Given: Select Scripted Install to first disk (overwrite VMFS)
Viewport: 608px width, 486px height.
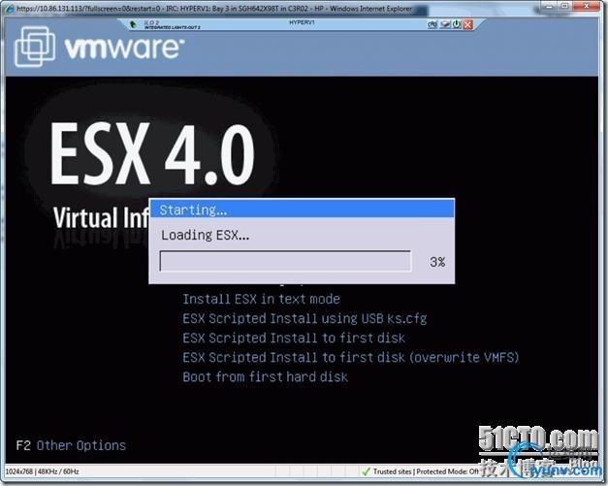Looking at the screenshot, I should coord(350,357).
